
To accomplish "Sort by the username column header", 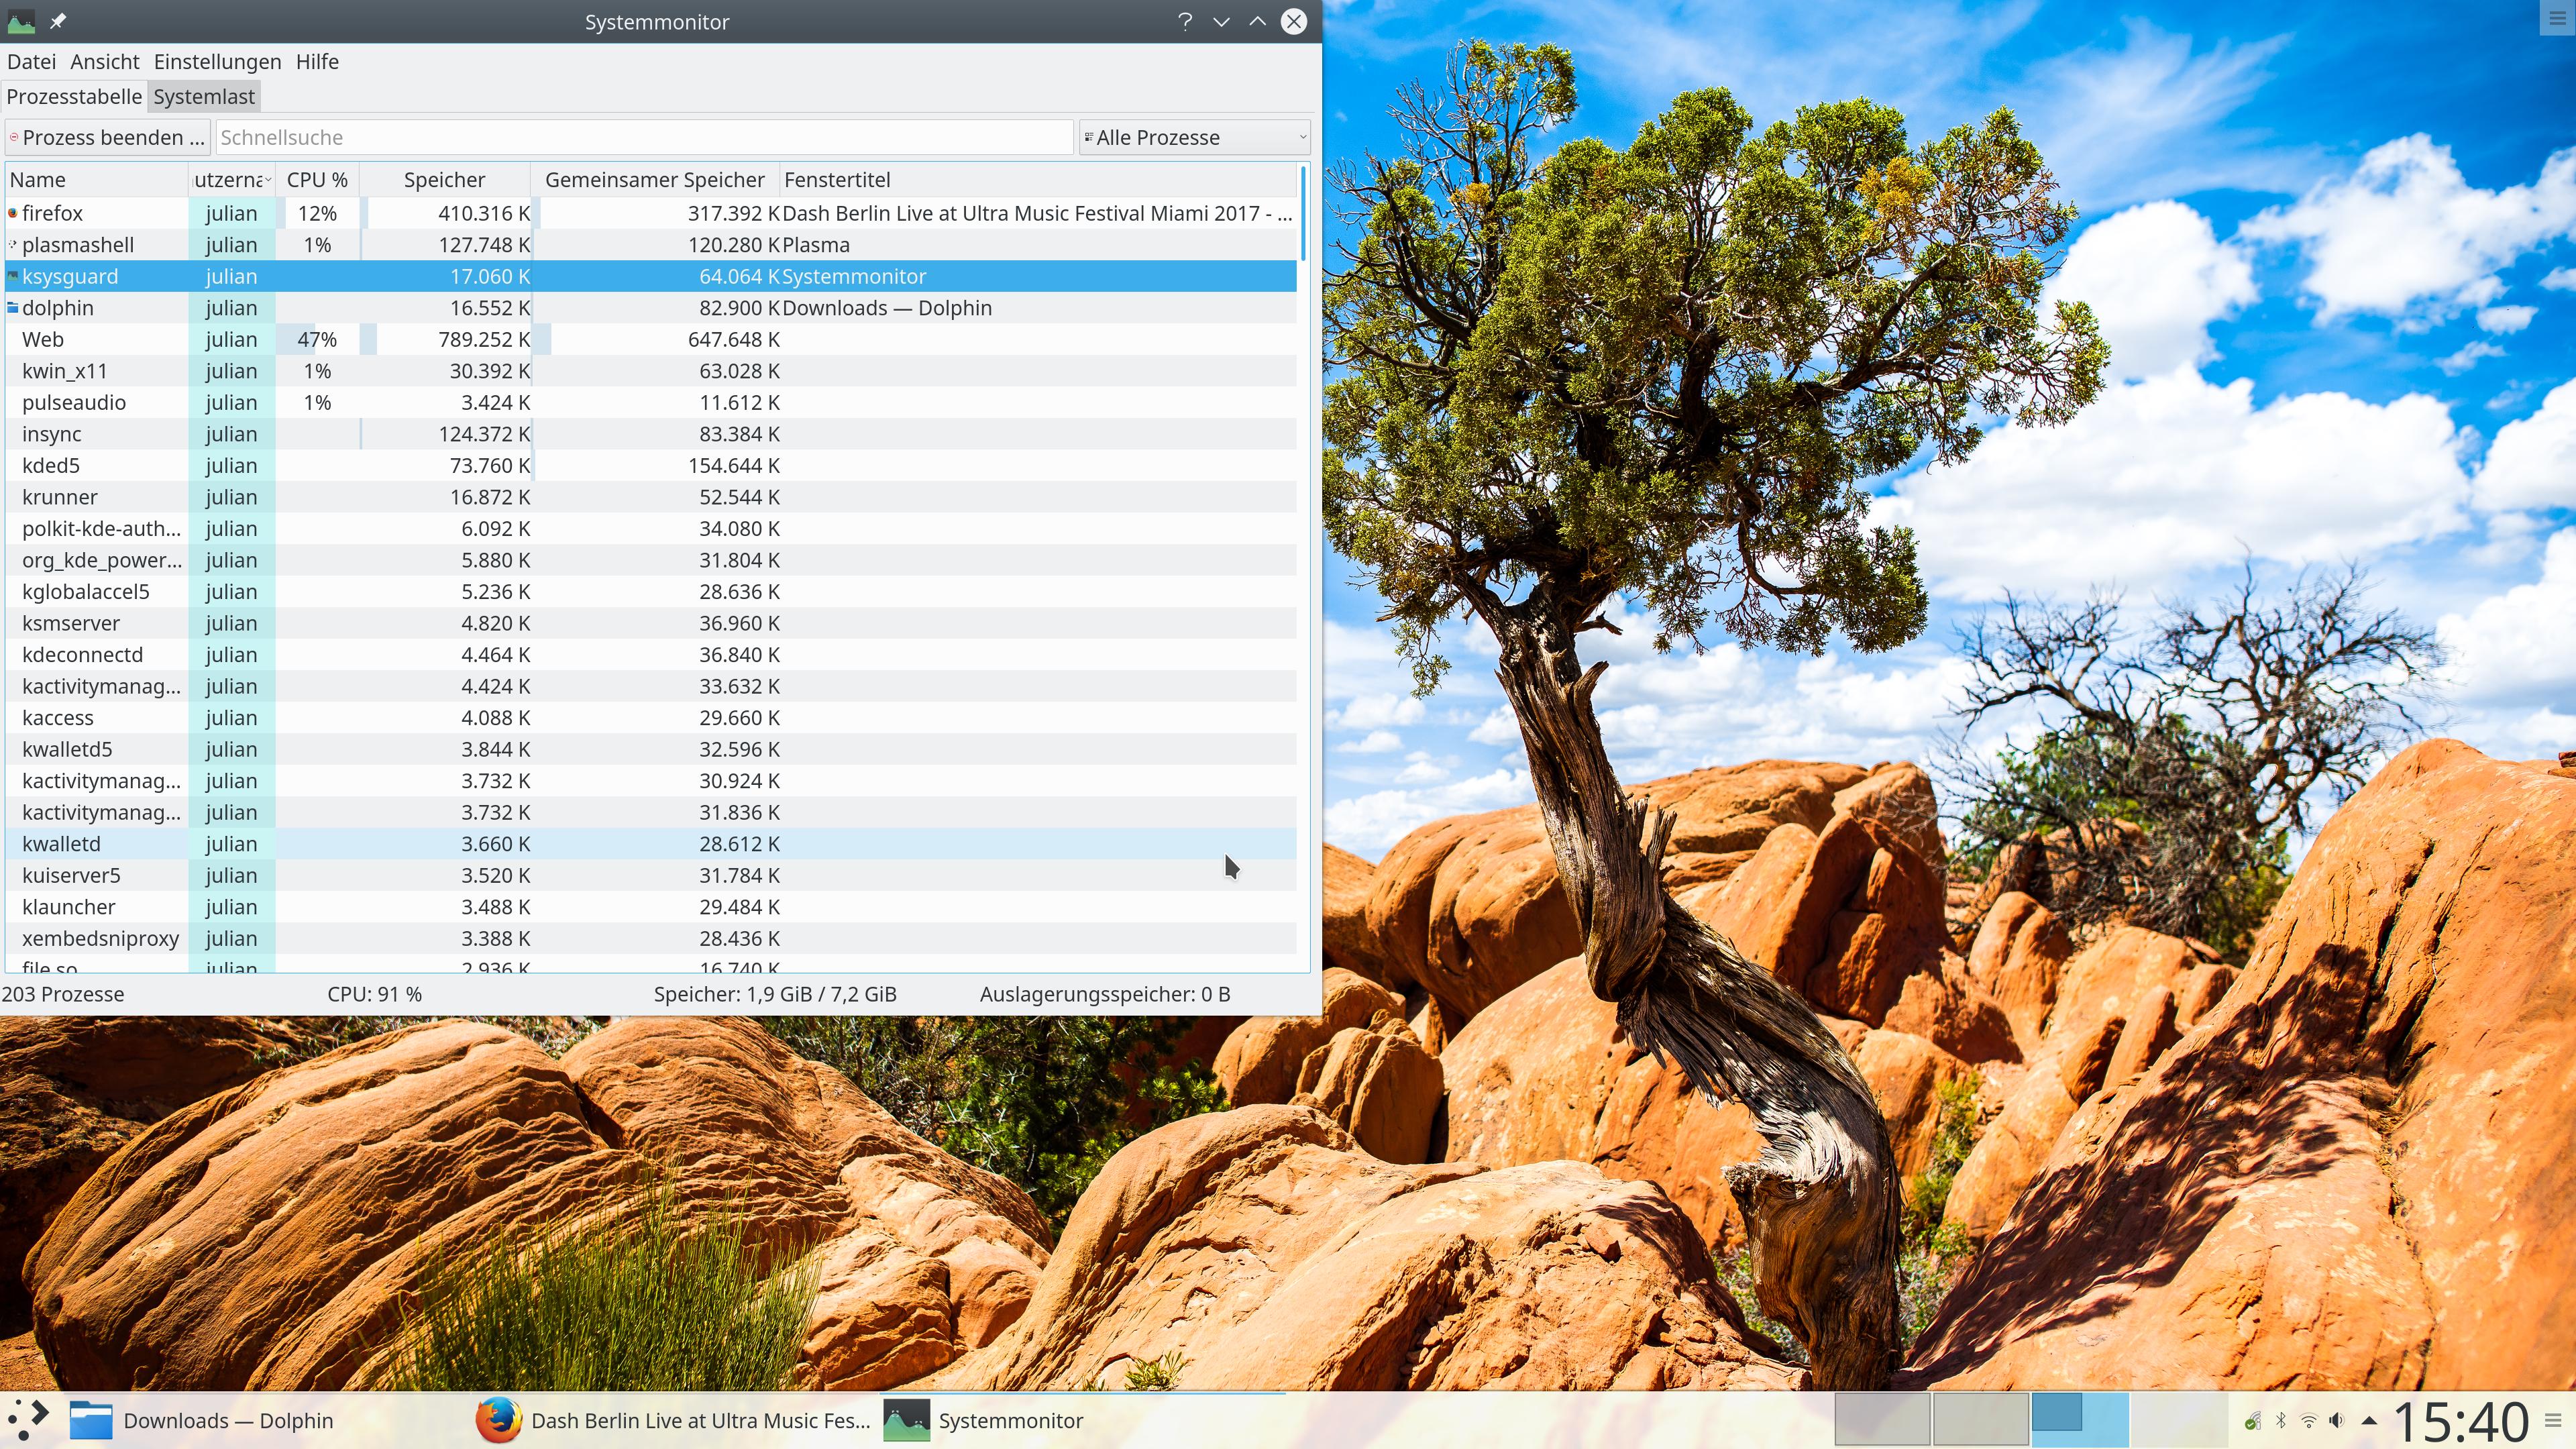I will (231, 180).
